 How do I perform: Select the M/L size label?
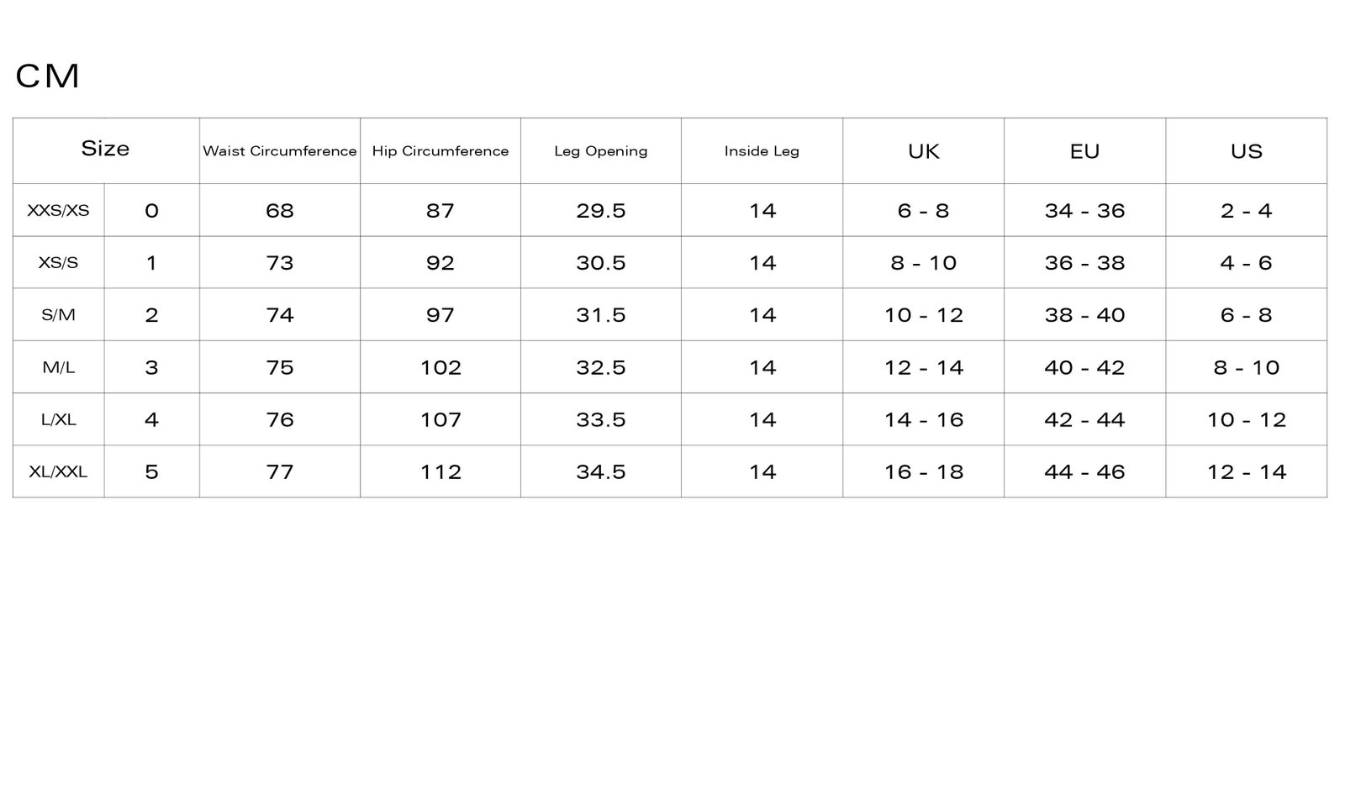(x=58, y=367)
